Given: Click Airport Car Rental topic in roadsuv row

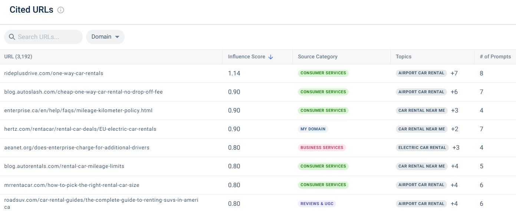Looking at the screenshot, I should (421, 204).
